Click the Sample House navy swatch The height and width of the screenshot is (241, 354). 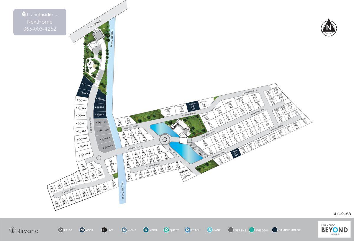(275, 230)
